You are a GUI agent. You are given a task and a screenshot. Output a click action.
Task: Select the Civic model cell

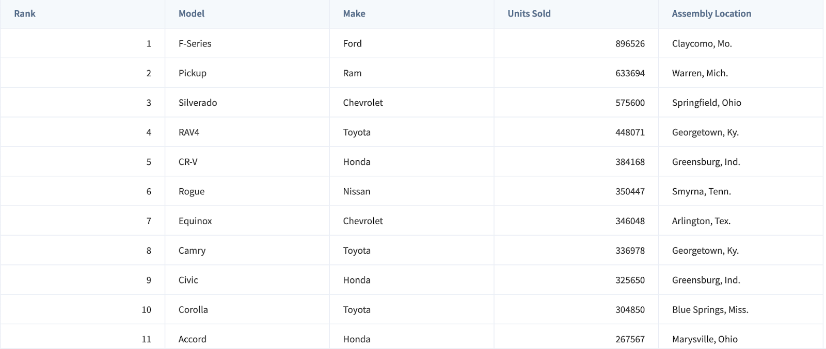click(188, 280)
